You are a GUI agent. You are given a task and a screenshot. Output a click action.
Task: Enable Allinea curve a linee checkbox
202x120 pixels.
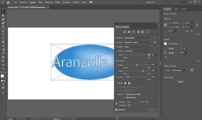click(x=125, y=94)
